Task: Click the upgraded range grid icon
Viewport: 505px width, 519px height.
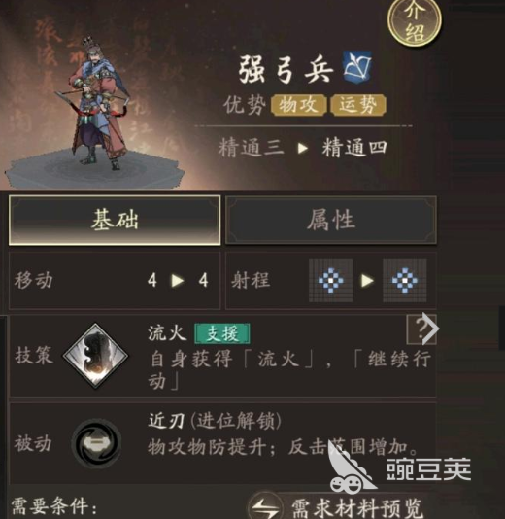Action: coord(405,280)
